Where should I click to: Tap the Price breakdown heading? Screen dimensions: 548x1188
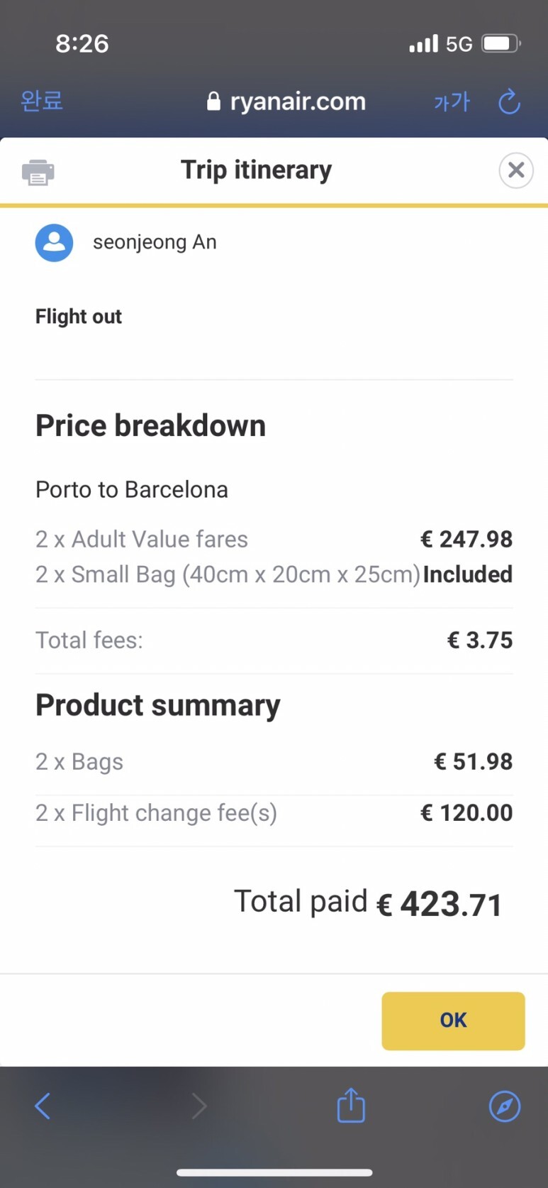(x=150, y=426)
